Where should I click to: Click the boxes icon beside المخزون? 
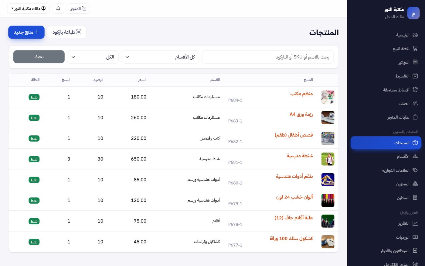tap(415, 184)
